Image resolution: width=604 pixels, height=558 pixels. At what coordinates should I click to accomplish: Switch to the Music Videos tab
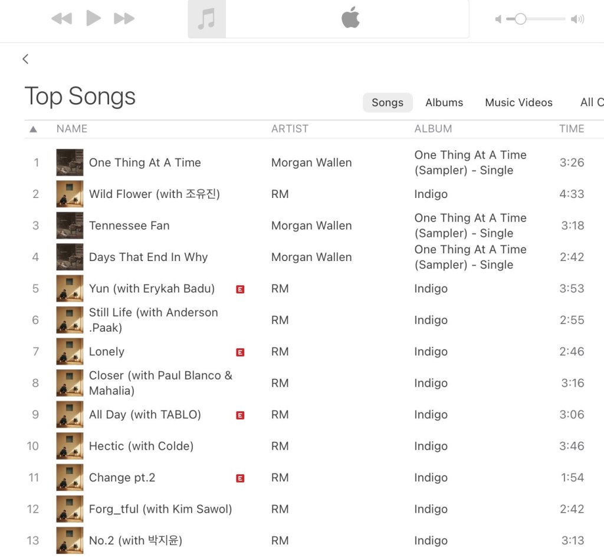(518, 103)
